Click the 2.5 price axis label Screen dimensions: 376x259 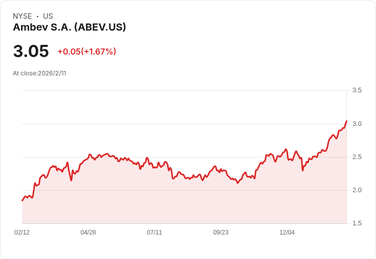(x=357, y=157)
